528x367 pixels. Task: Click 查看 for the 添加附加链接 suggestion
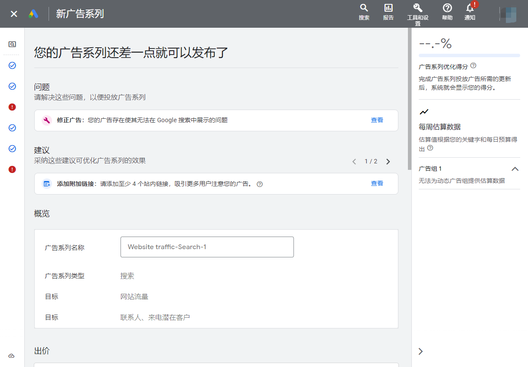coord(377,183)
